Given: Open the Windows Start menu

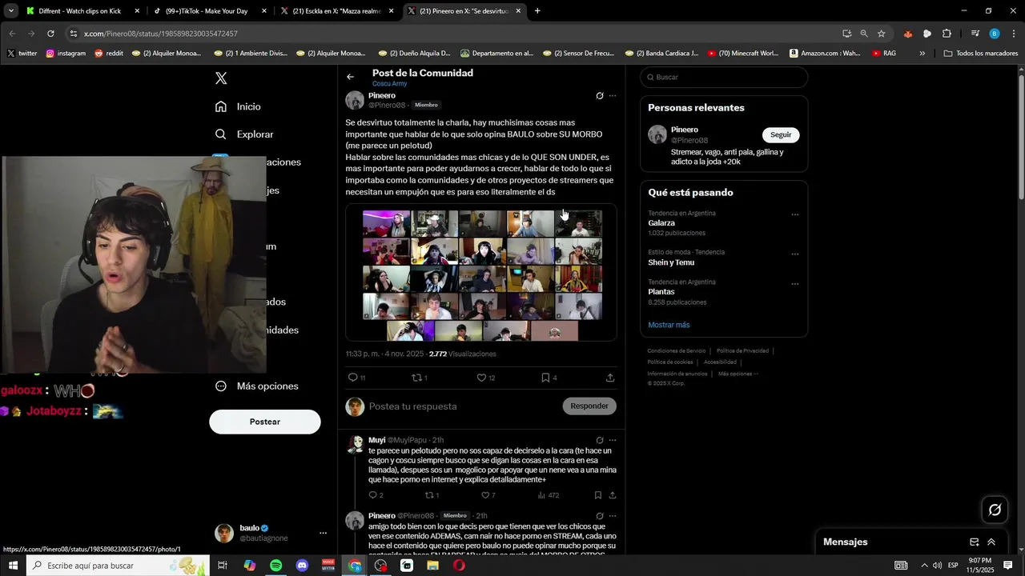Looking at the screenshot, I should [13, 566].
